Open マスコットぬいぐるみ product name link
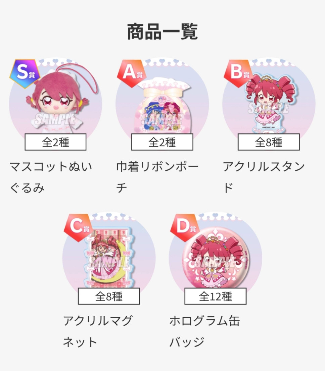This screenshot has width=325, height=371. pyautogui.click(x=51, y=177)
